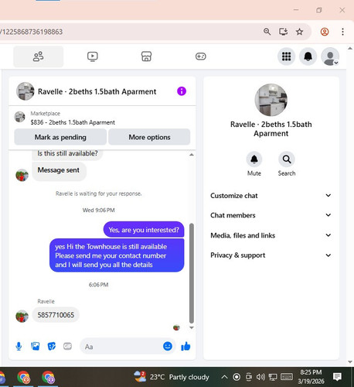354x387 pixels.
Task: Click the More options button
Action: click(149, 137)
